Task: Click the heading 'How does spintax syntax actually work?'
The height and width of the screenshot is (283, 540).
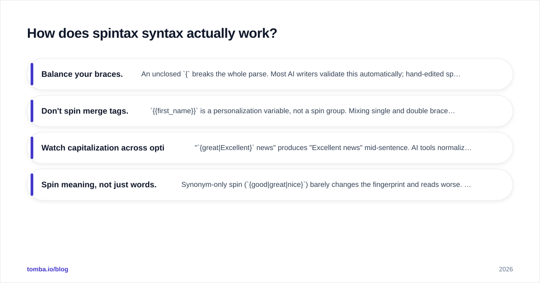Action: [x=152, y=33]
